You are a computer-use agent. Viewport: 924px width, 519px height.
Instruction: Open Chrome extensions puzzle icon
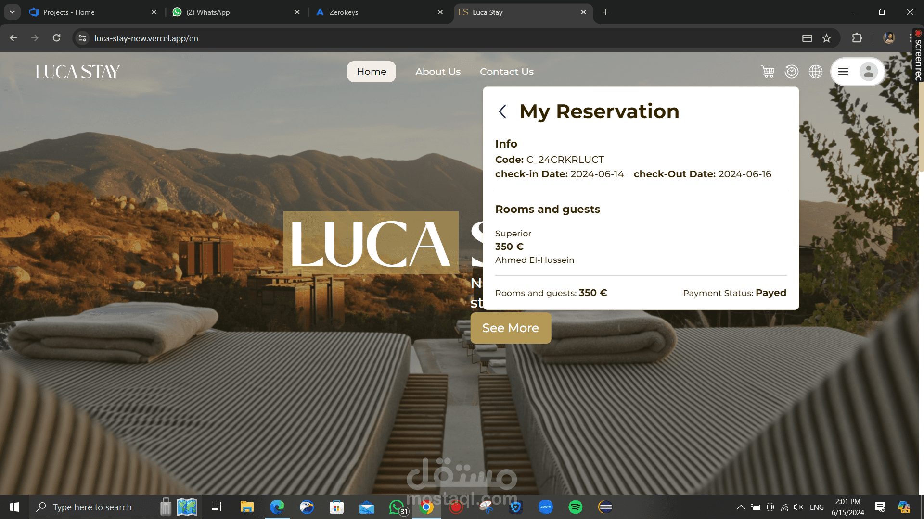pyautogui.click(x=857, y=38)
